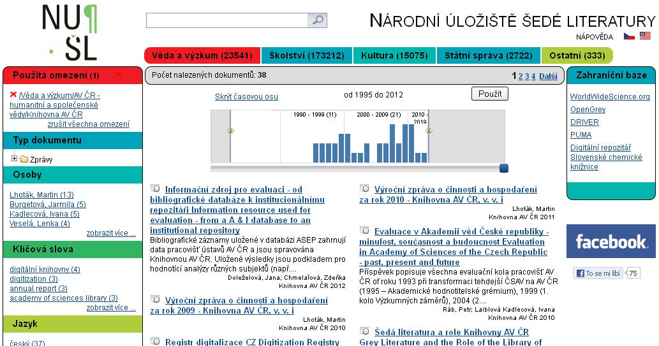The image size is (659, 346).
Task: Filter by person Lhoták, Martin (13)
Action: click(41, 195)
